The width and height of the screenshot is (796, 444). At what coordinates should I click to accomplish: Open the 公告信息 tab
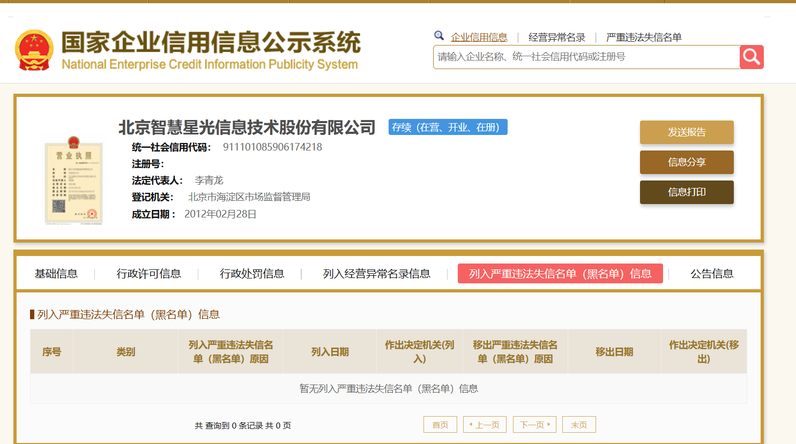tap(711, 274)
